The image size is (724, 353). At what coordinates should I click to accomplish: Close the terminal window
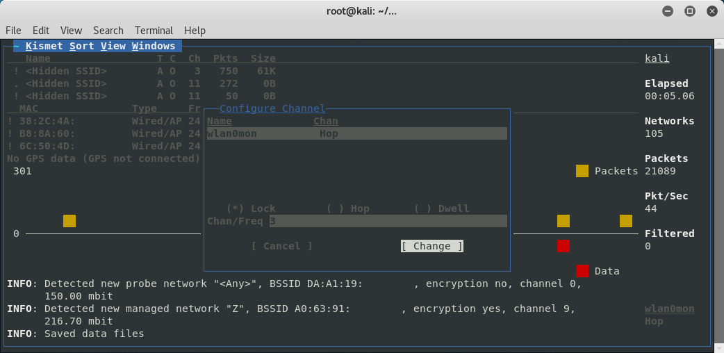[712, 12]
